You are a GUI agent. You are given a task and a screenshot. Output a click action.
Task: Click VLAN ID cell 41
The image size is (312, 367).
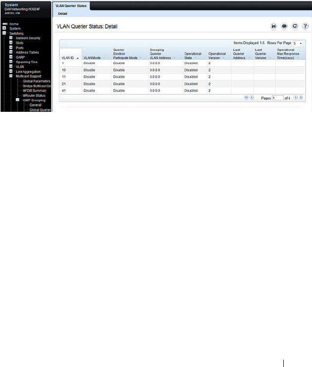(x=64, y=90)
